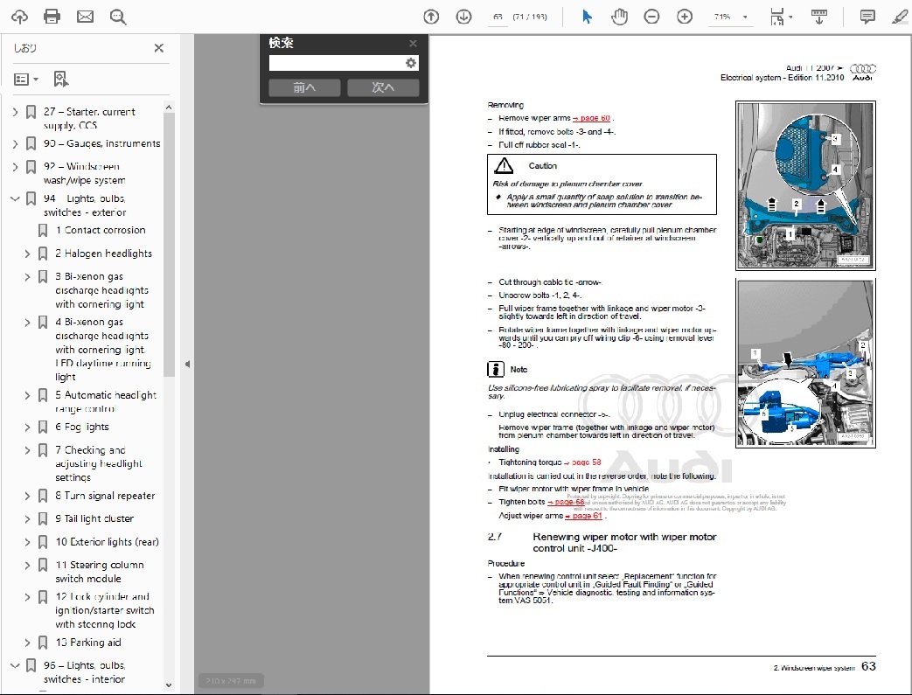This screenshot has width=912, height=695.
Task: Click the print icon in toolbar
Action: point(52,17)
